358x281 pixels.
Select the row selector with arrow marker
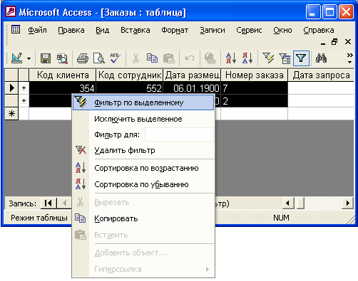pos(11,88)
